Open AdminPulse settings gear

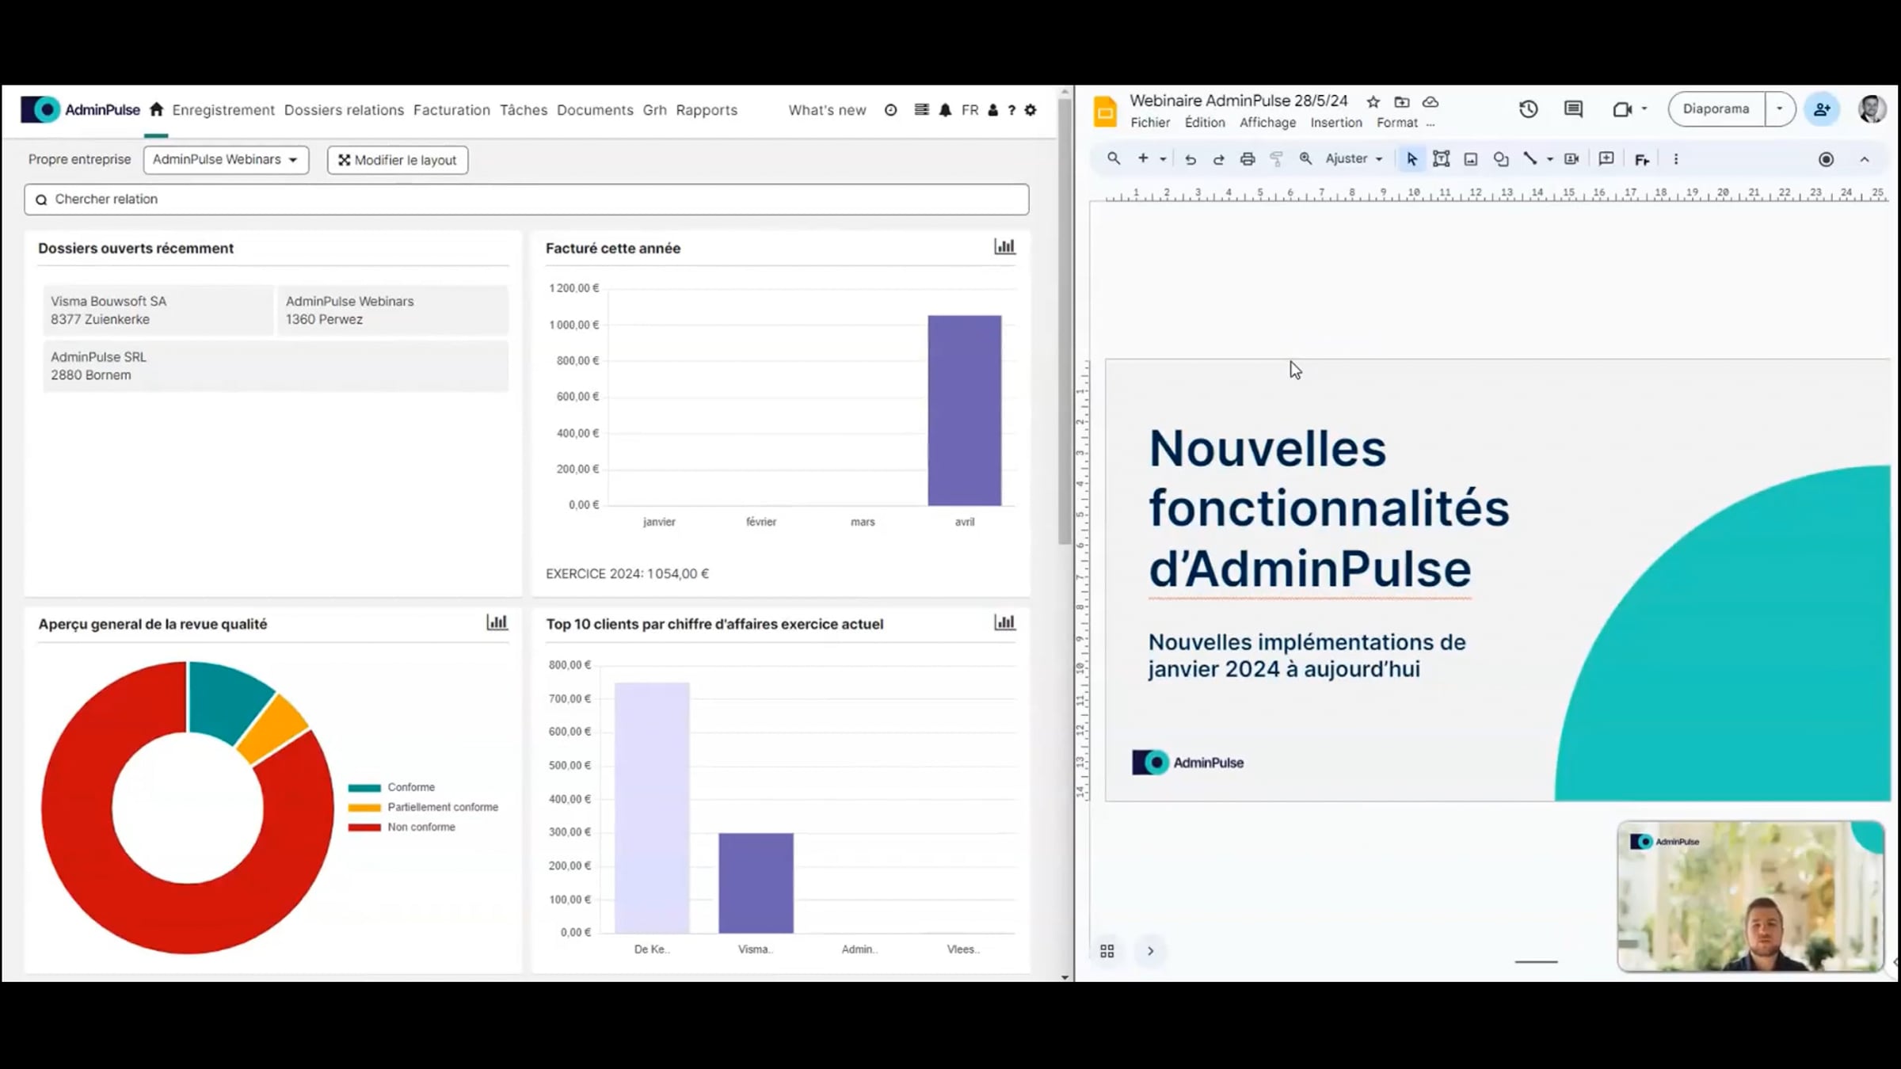click(1031, 110)
